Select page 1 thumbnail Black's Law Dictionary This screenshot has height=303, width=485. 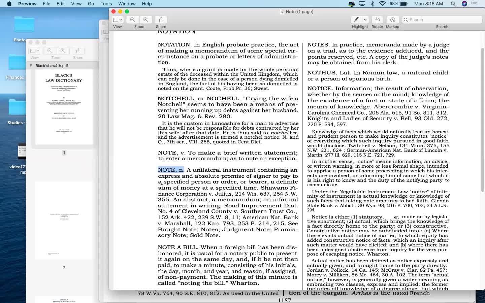click(x=64, y=107)
